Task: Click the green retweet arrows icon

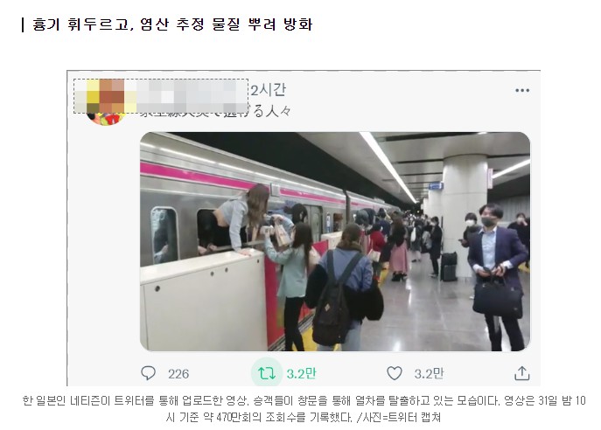Action: pyautogui.click(x=267, y=373)
